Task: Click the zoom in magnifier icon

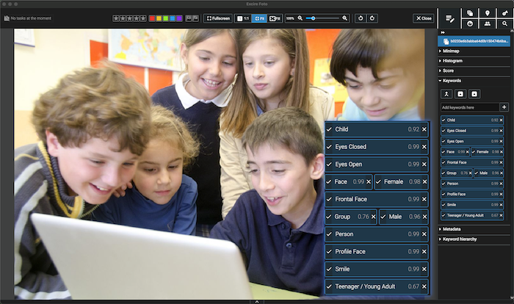Action: pos(345,18)
